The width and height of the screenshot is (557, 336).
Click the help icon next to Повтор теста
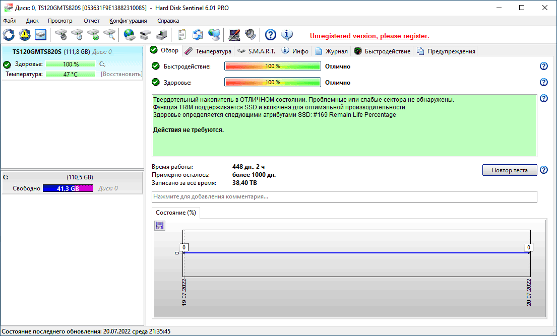[x=543, y=170]
